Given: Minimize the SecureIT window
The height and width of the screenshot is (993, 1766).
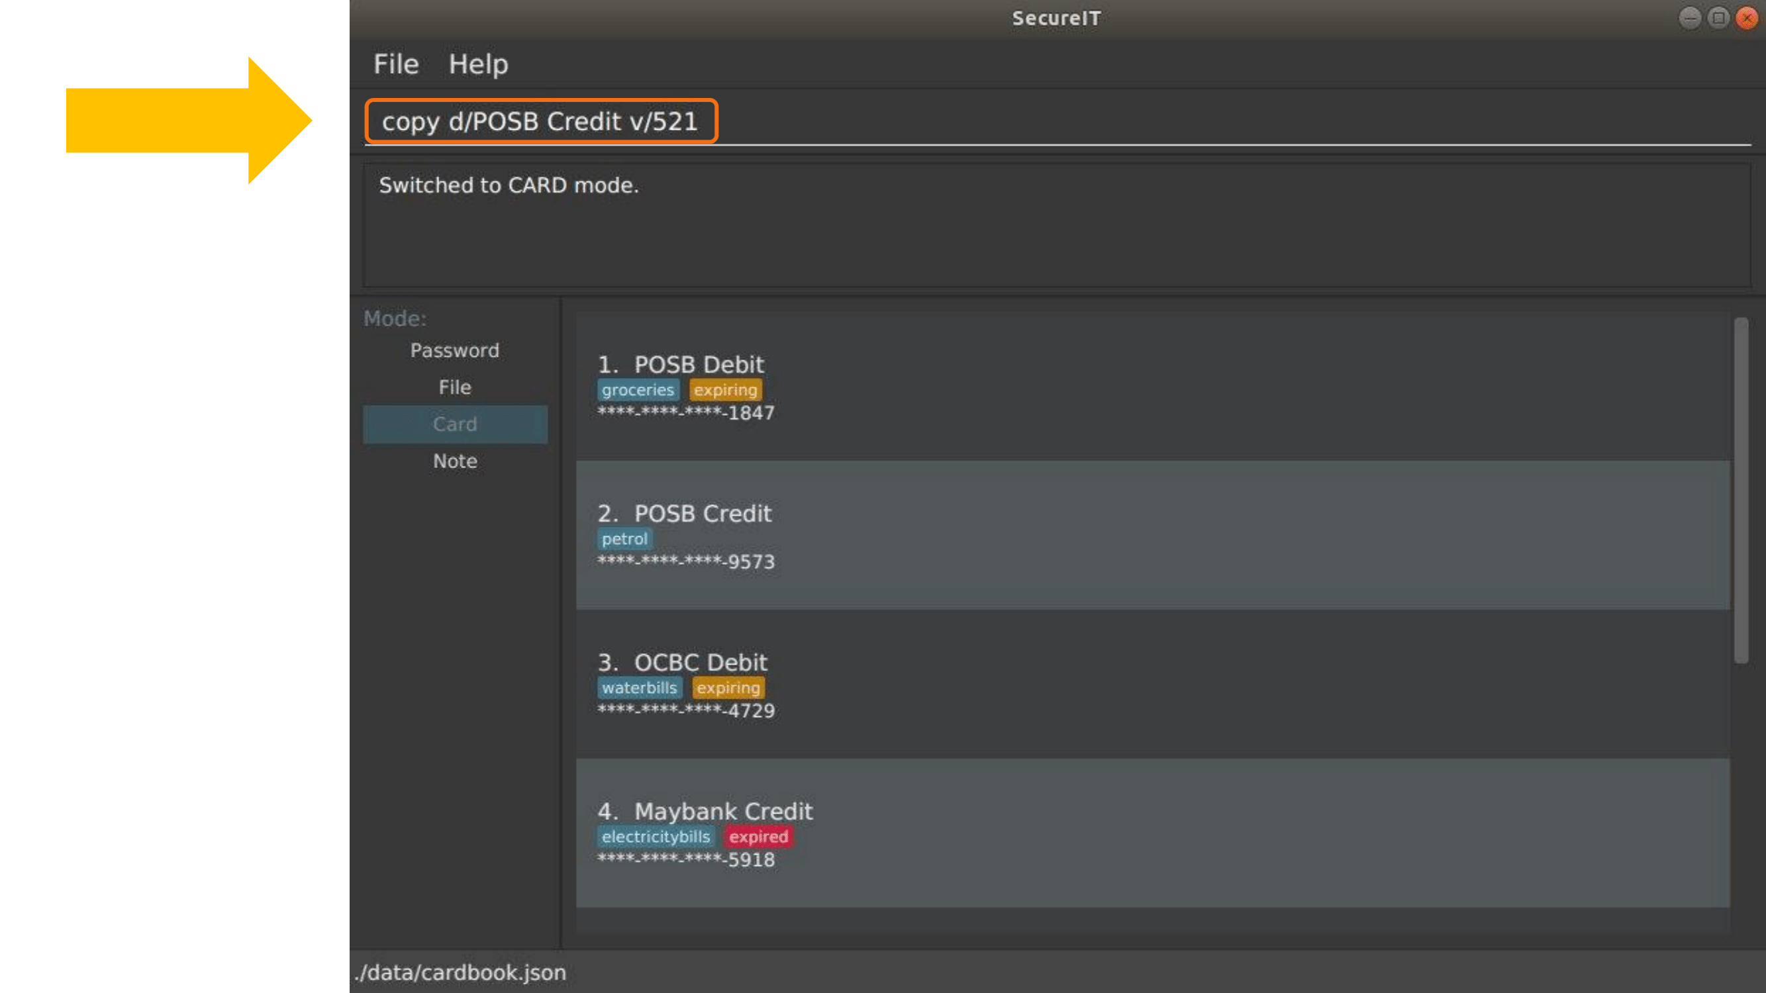Looking at the screenshot, I should [x=1690, y=18].
